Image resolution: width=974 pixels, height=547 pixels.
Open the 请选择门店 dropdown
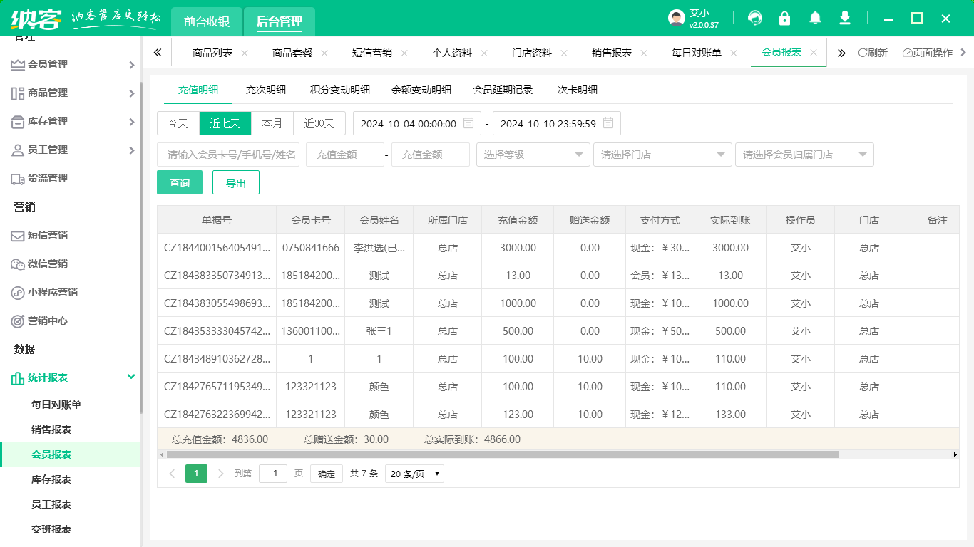coord(662,155)
